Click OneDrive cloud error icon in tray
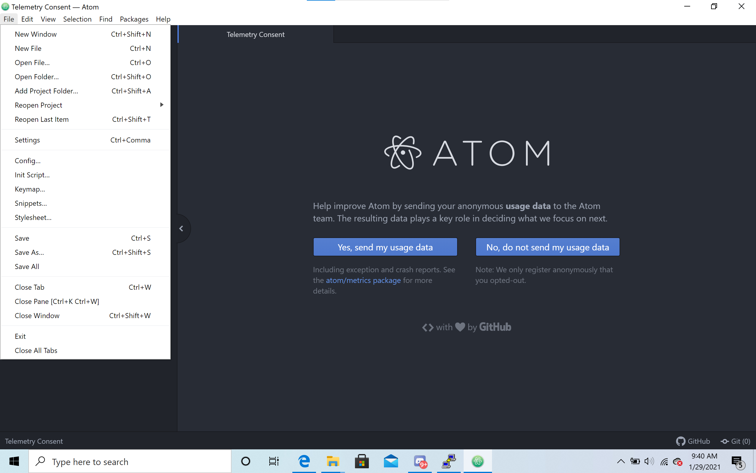The height and width of the screenshot is (473, 756). pos(678,461)
